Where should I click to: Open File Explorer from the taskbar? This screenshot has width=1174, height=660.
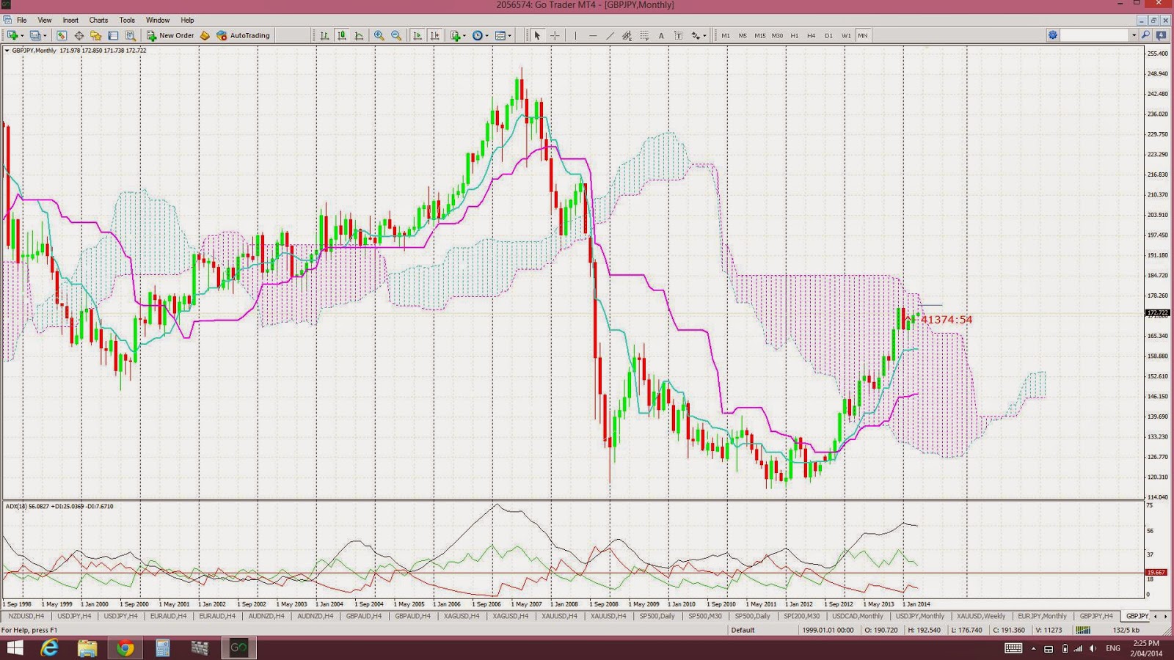[87, 648]
